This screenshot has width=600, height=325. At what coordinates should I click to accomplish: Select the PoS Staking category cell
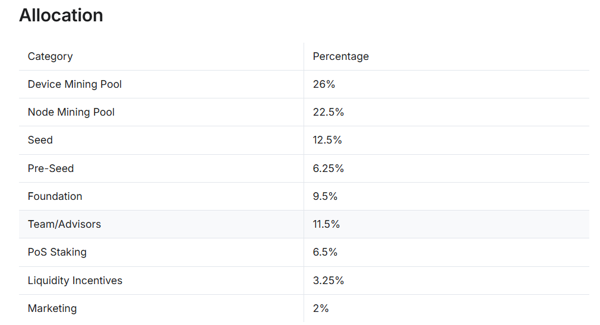[x=57, y=252]
